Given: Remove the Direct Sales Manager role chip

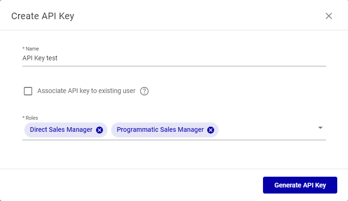Looking at the screenshot, I should point(99,130).
